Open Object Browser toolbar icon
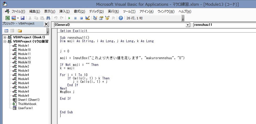The height and width of the screenshot is (124, 256). (107, 18)
